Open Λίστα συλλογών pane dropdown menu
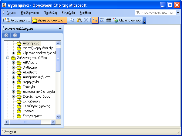182x136 pixels. (x=60, y=29)
